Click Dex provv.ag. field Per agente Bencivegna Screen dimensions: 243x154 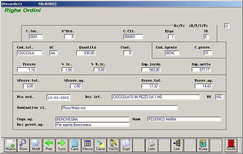coord(92,124)
